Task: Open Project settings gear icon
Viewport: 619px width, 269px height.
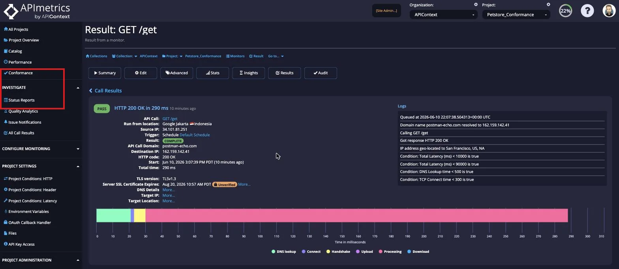Action: [548, 5]
